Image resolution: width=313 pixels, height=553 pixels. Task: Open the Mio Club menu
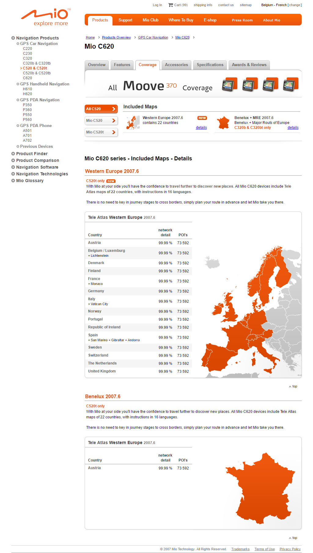point(150,20)
